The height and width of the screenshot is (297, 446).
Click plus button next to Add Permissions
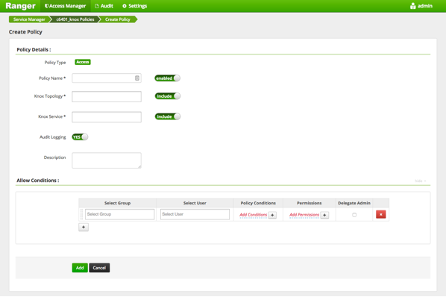click(x=324, y=215)
